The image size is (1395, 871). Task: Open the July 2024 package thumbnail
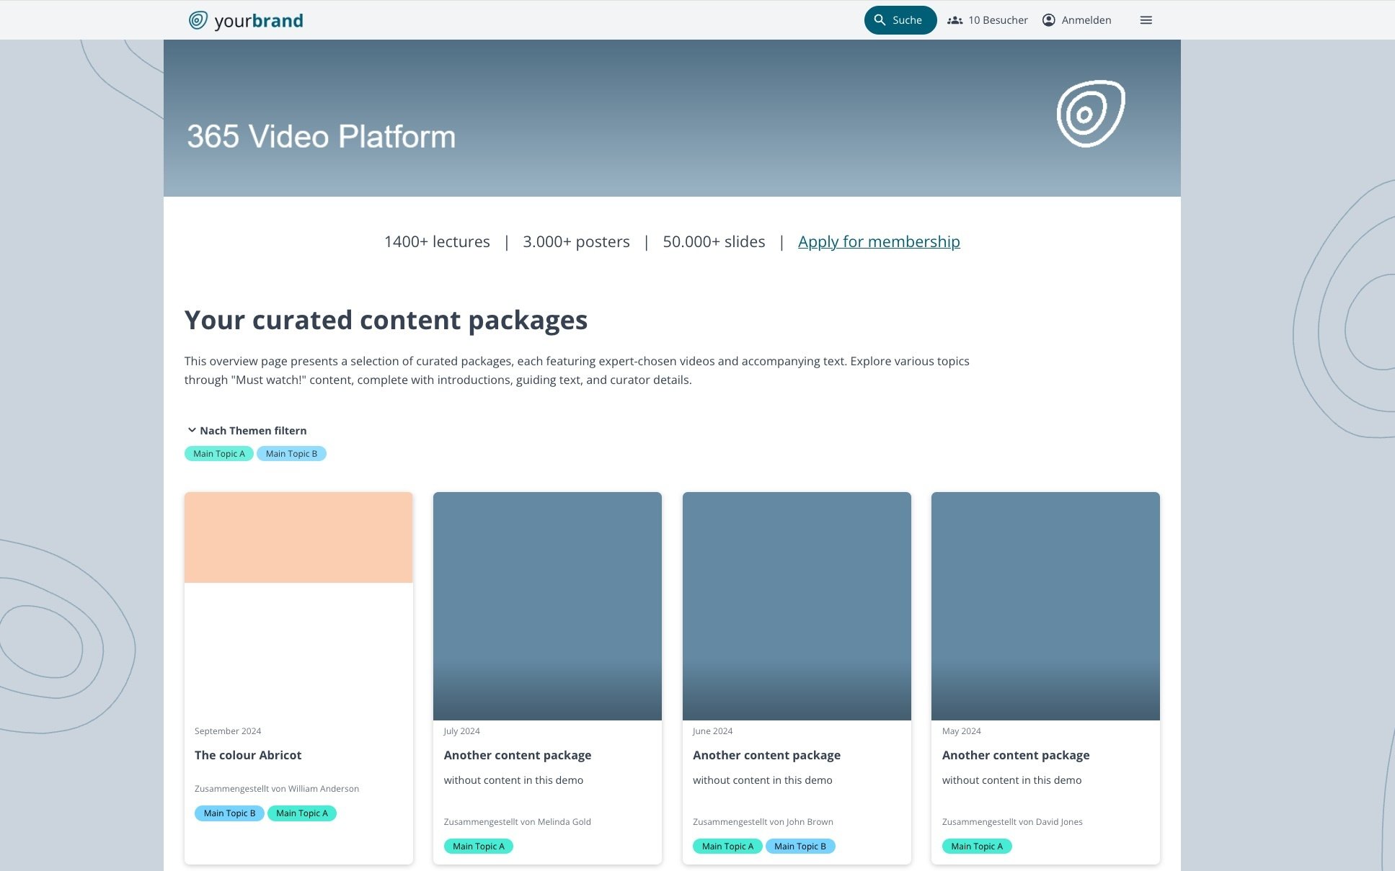point(547,606)
